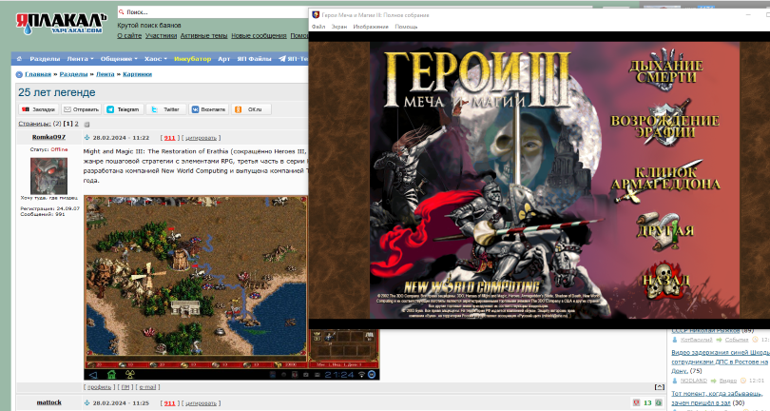Click the search magnifier icon
The height and width of the screenshot is (411, 770).
(122, 11)
